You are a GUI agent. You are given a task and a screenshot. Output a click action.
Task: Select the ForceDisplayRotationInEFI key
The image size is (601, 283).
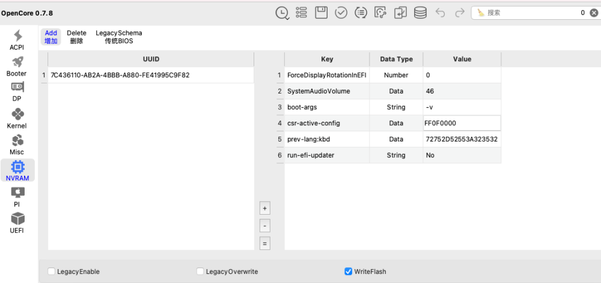327,76
